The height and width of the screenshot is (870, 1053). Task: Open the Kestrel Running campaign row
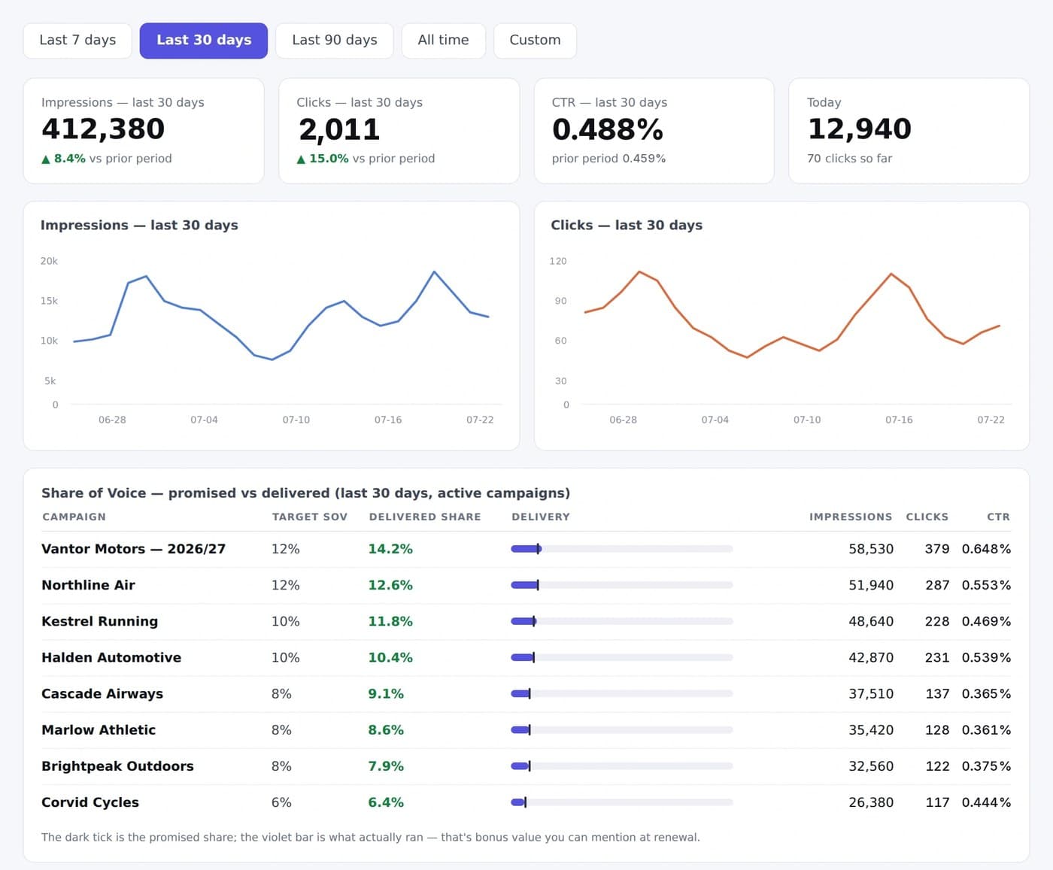[526, 621]
